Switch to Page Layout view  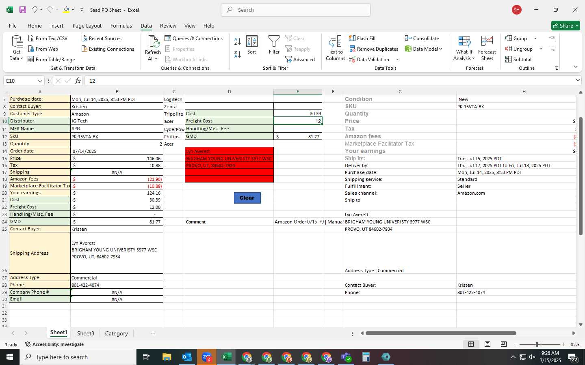pyautogui.click(x=487, y=344)
